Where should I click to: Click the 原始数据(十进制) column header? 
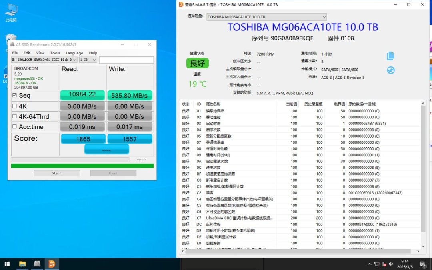pos(362,104)
